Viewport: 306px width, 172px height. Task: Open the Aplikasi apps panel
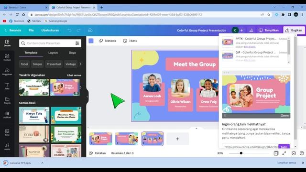pyautogui.click(x=7, y=115)
